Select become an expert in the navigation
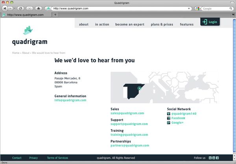The width and height of the screenshot is (236, 164). click(x=130, y=24)
